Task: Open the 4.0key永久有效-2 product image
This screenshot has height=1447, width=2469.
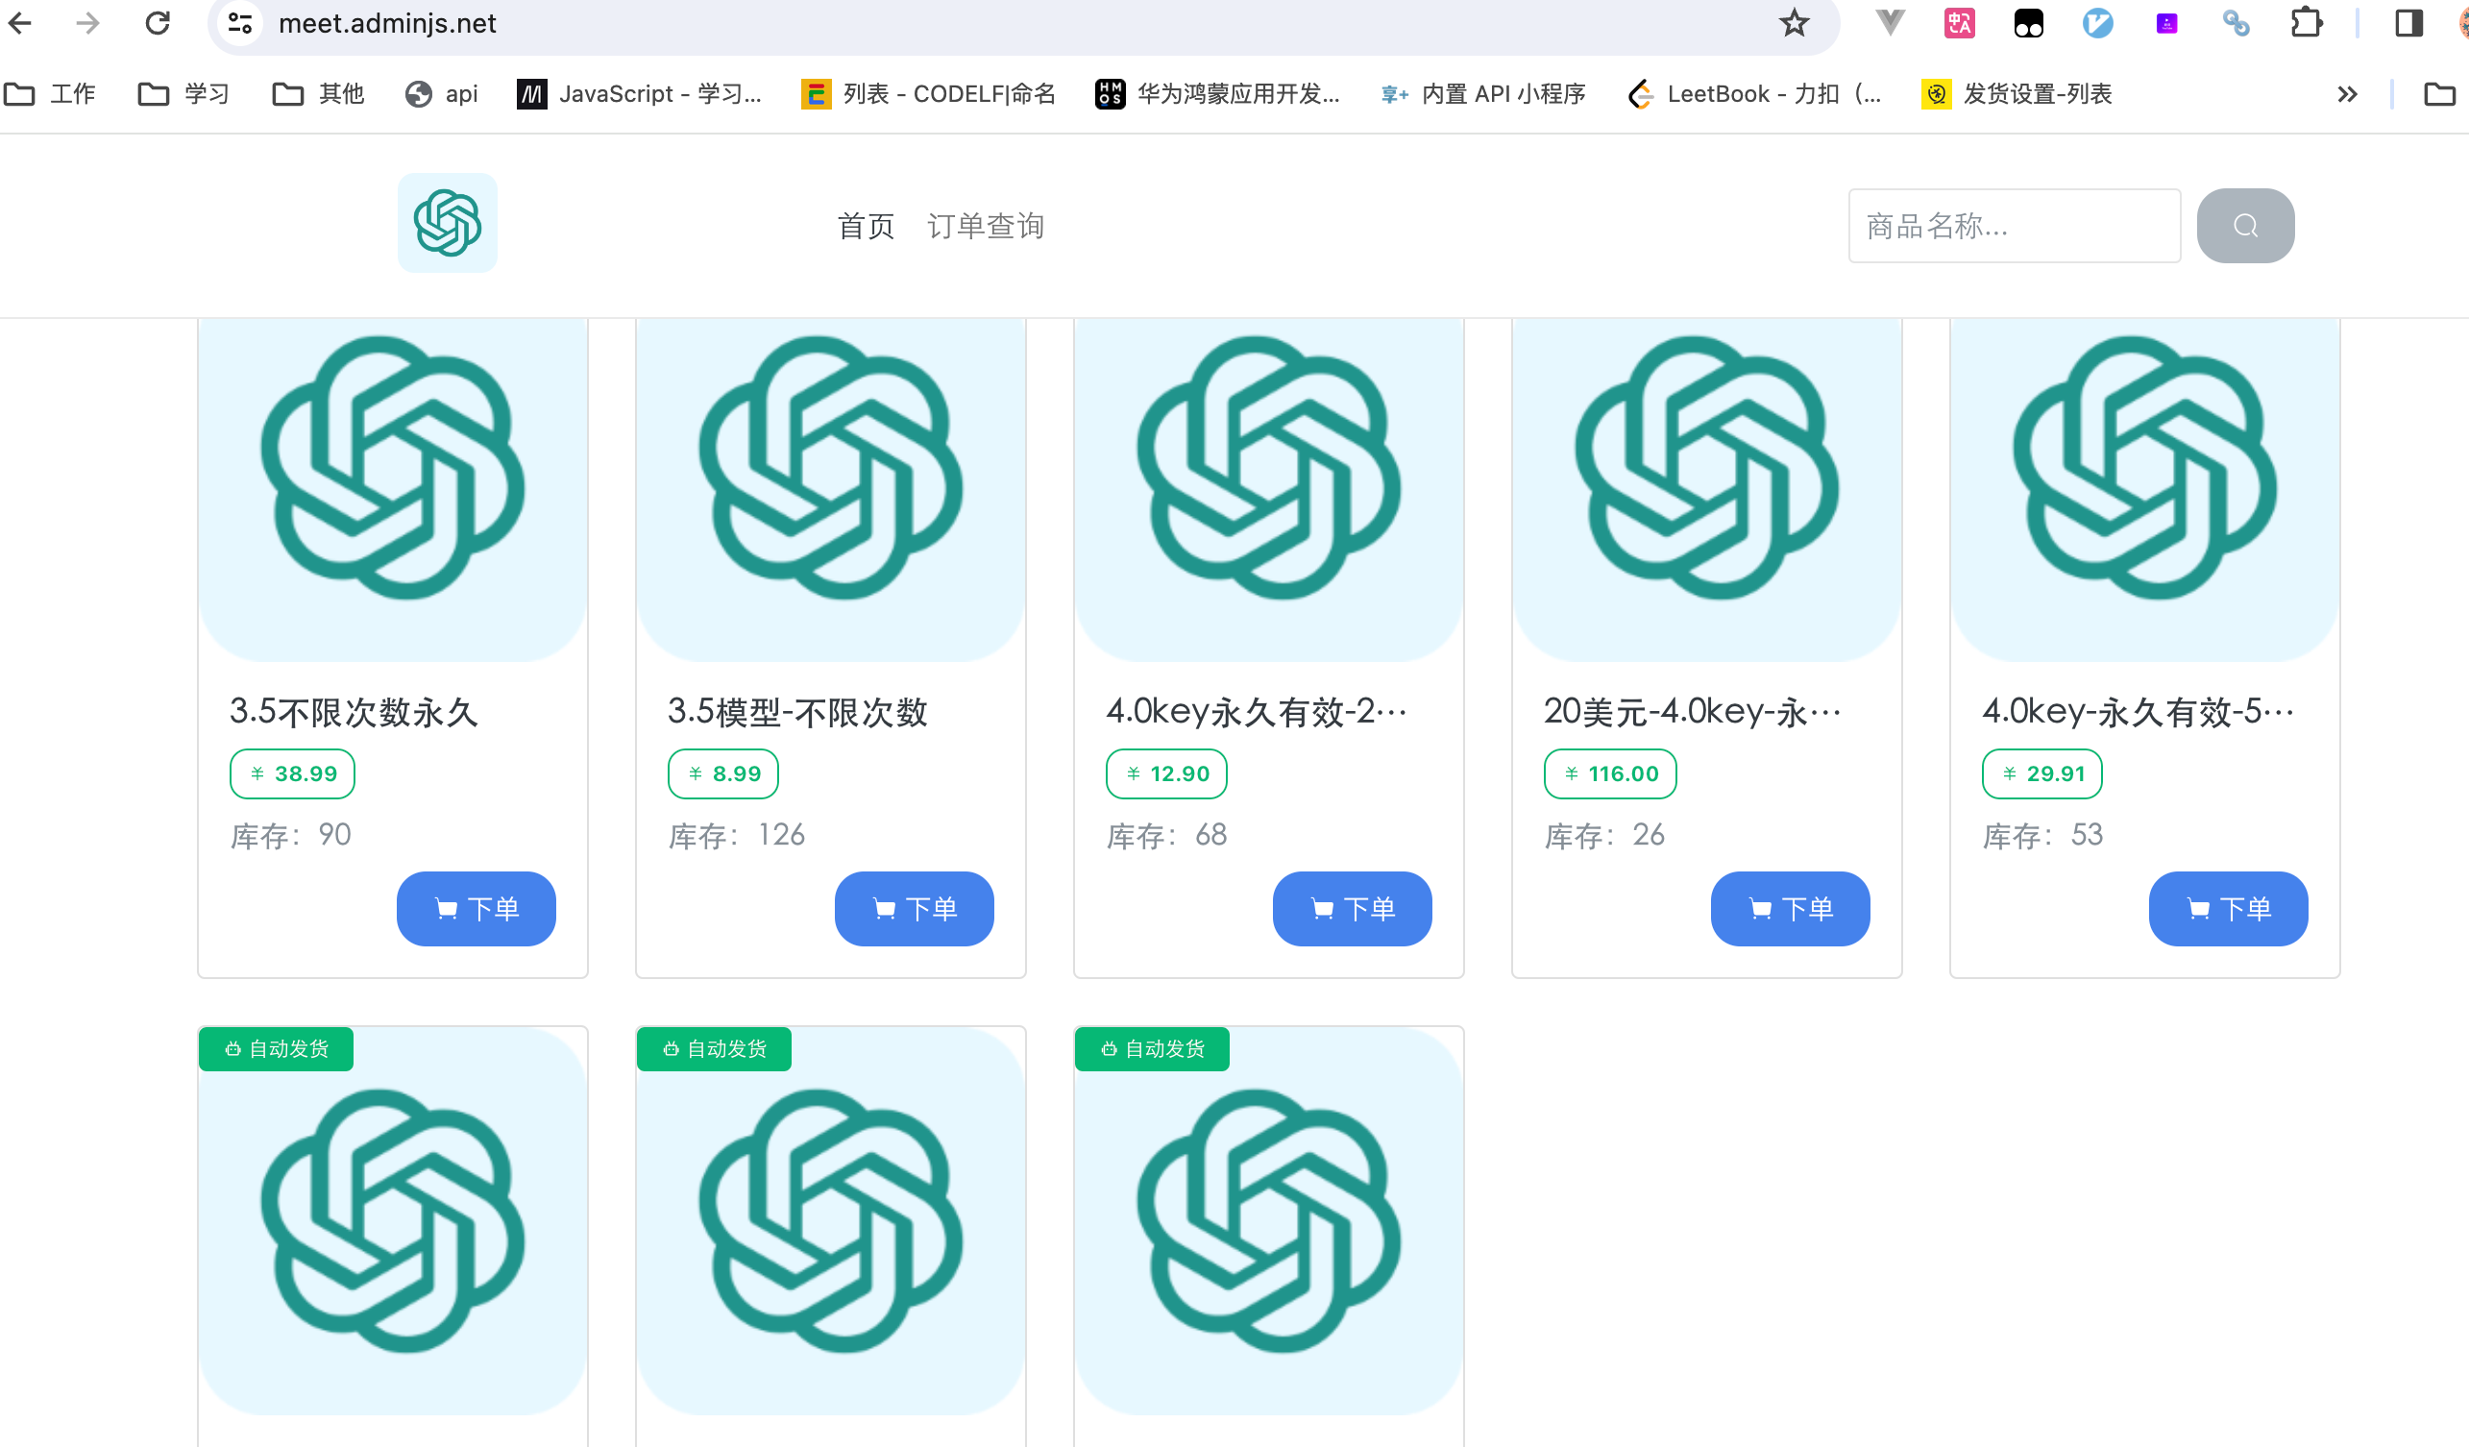Action: [1268, 490]
